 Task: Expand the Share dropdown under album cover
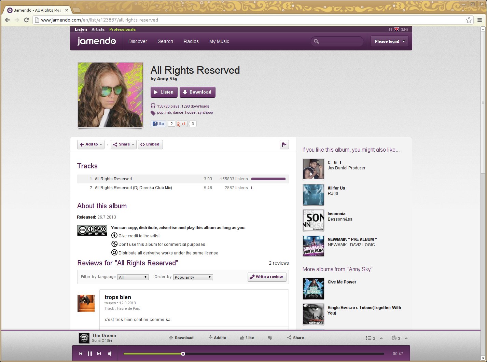click(124, 144)
